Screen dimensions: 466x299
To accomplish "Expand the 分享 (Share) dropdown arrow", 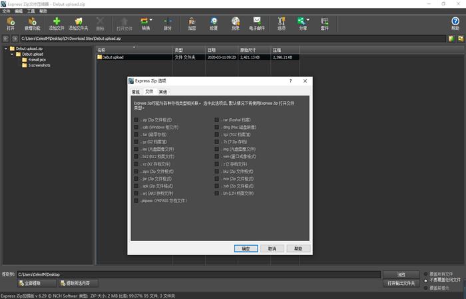I will pos(308,20).
